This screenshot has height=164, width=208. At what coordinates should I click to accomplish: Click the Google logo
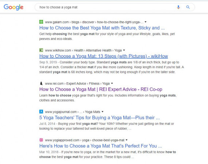pos(14,7)
